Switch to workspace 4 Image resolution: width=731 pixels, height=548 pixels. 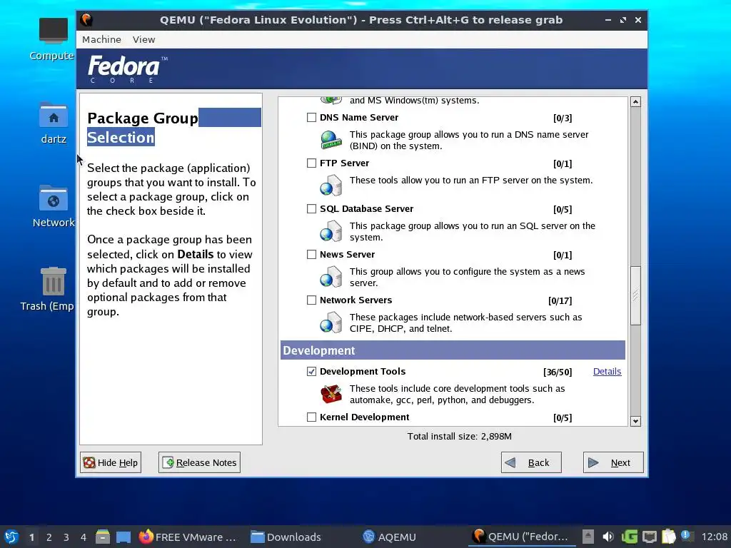pyautogui.click(x=84, y=537)
